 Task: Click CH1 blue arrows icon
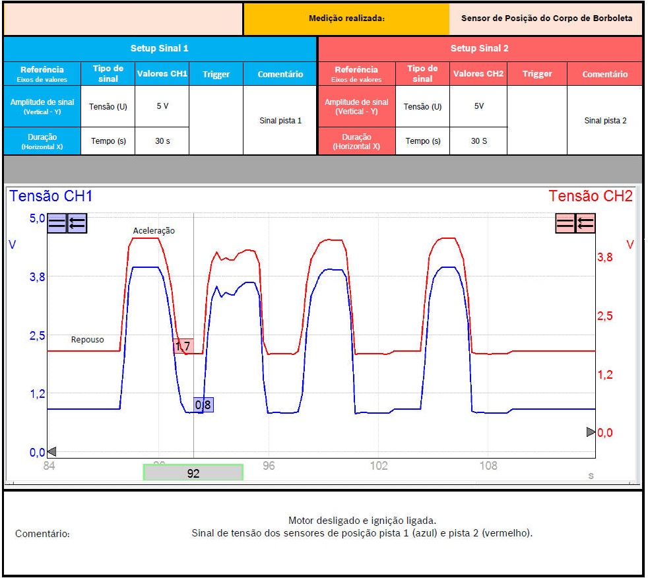[x=77, y=224]
